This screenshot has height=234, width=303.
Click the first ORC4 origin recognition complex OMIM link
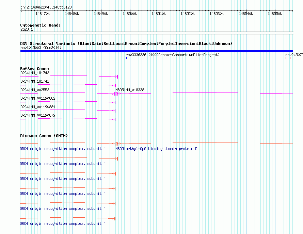(63, 149)
